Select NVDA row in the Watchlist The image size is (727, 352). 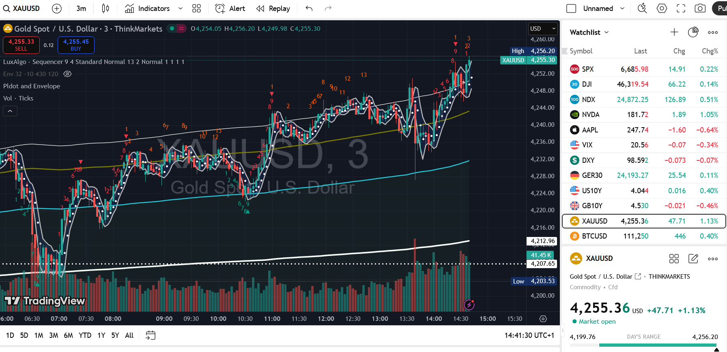coord(643,115)
